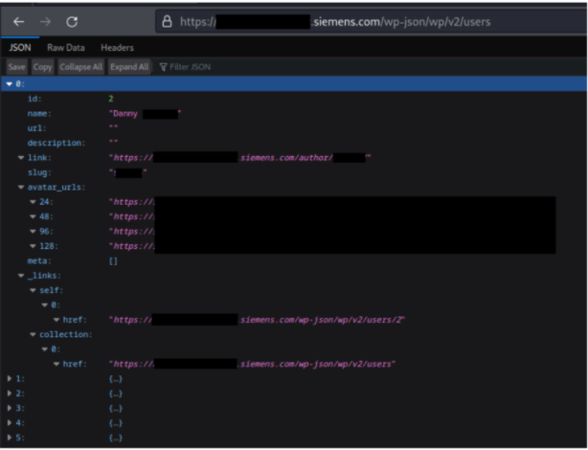
Task: Select the id value 2
Action: pos(111,99)
